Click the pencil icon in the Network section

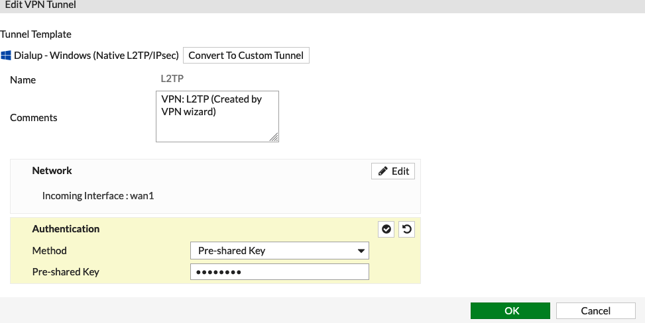pyautogui.click(x=383, y=171)
